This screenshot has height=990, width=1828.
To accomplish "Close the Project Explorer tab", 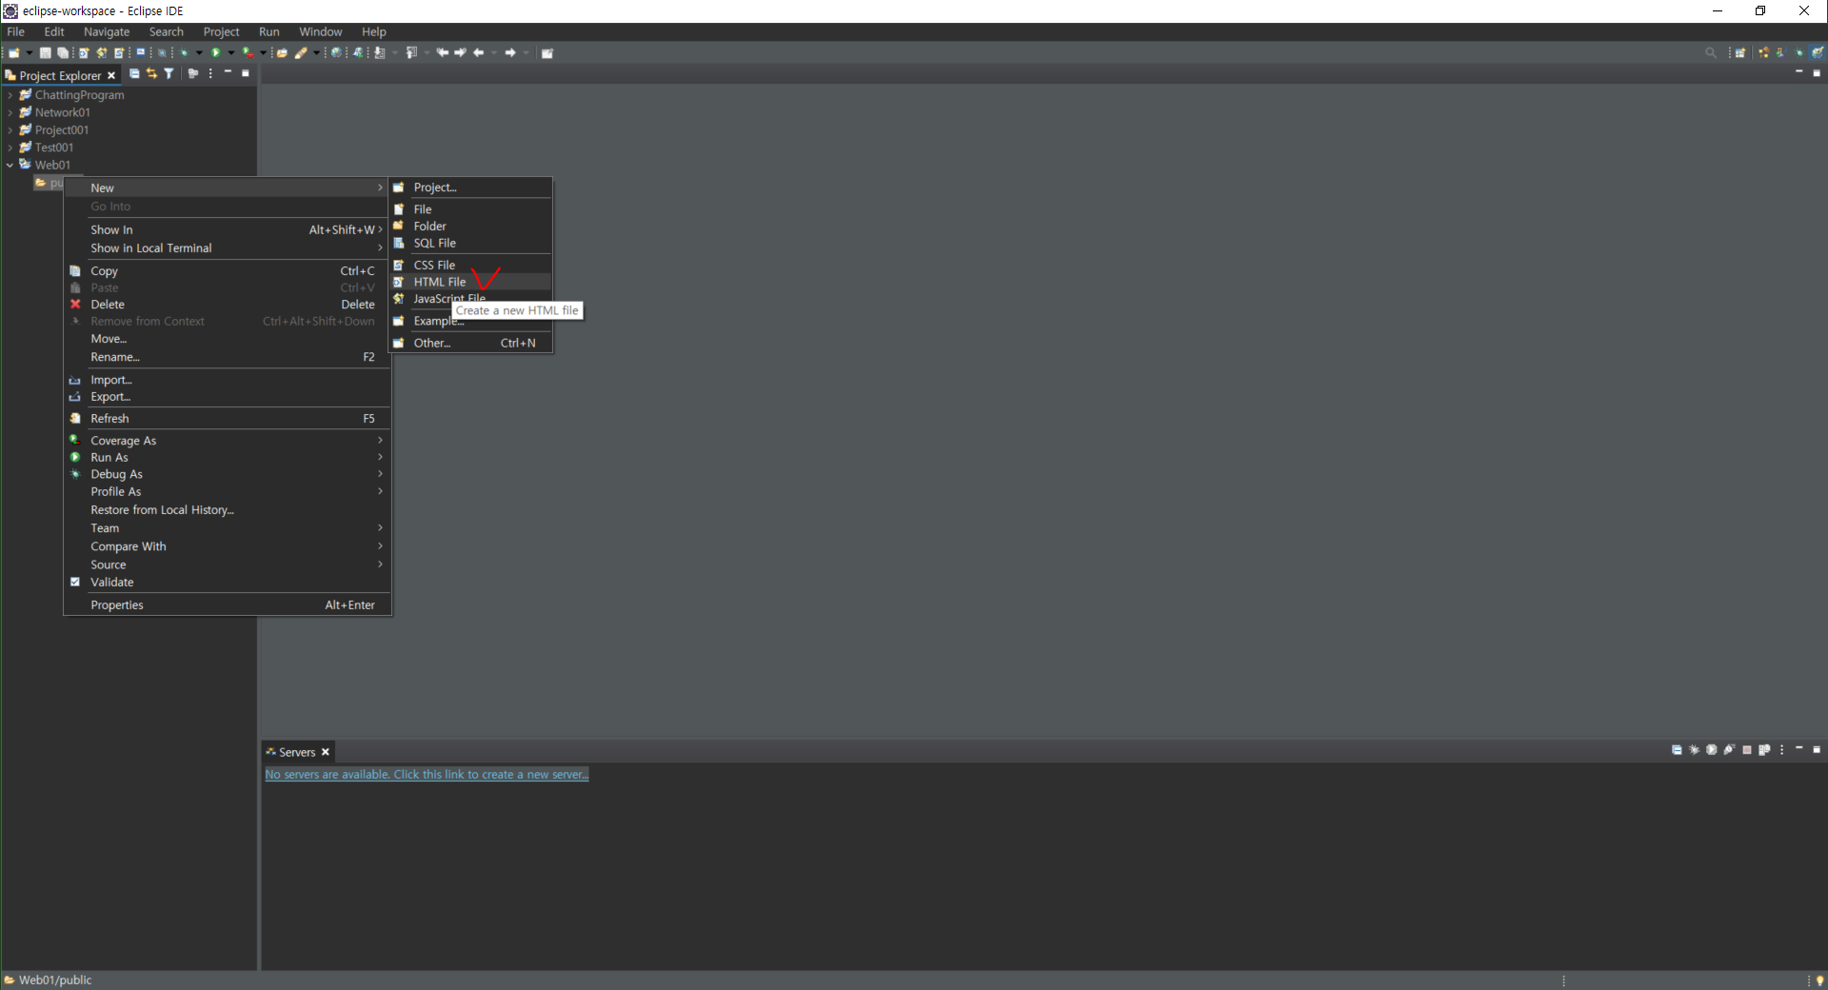I will click(111, 75).
